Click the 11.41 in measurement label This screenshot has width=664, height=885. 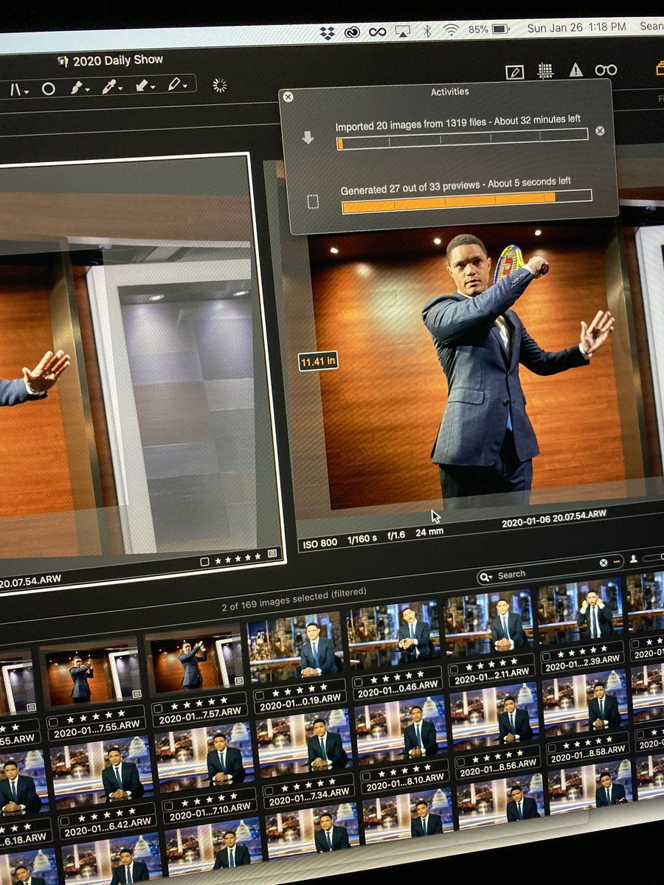[319, 361]
